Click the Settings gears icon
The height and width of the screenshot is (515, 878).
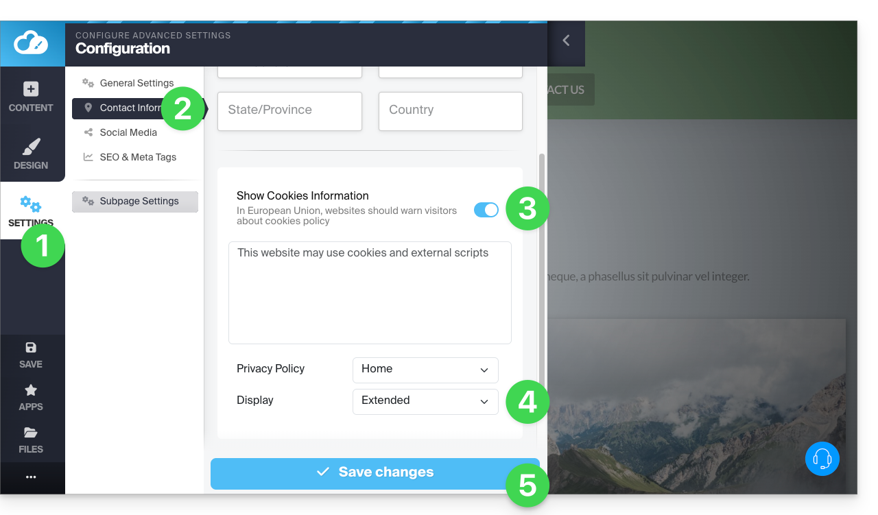(30, 204)
